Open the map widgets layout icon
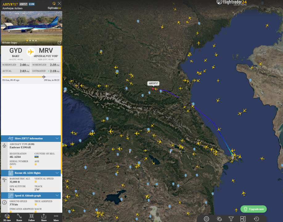 click(x=243, y=218)
